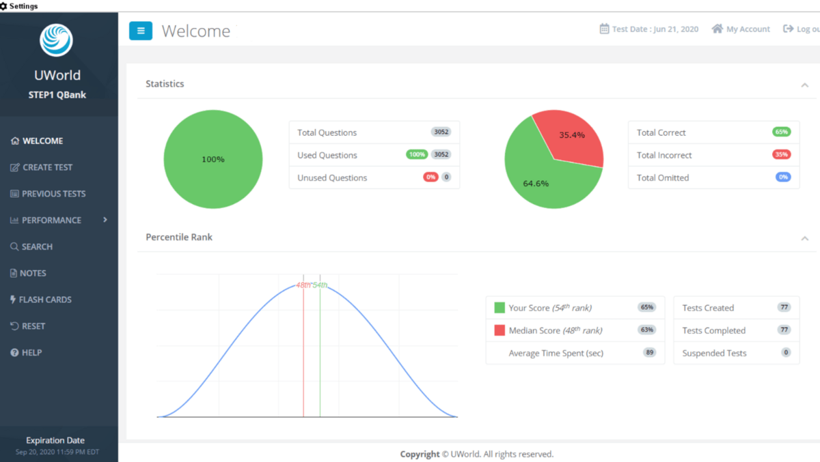This screenshot has height=462, width=820.
Task: Select Reset in the sidebar
Action: point(27,326)
